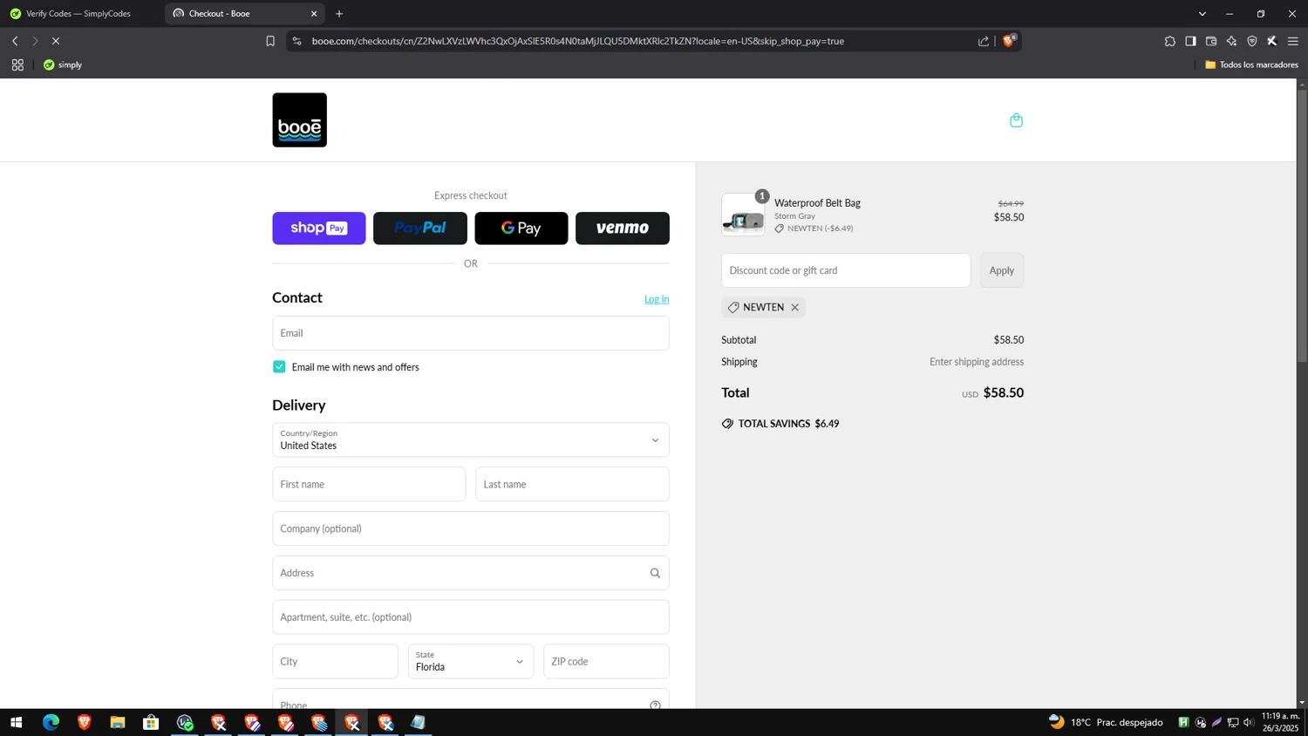Image resolution: width=1308 pixels, height=736 pixels.
Task: Click the Booe logo in the header
Action: [x=299, y=119]
